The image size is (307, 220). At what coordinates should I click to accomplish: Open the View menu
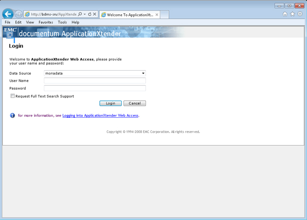[30, 22]
